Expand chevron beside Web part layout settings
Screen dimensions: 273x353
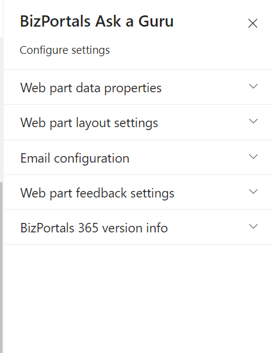pos(253,121)
